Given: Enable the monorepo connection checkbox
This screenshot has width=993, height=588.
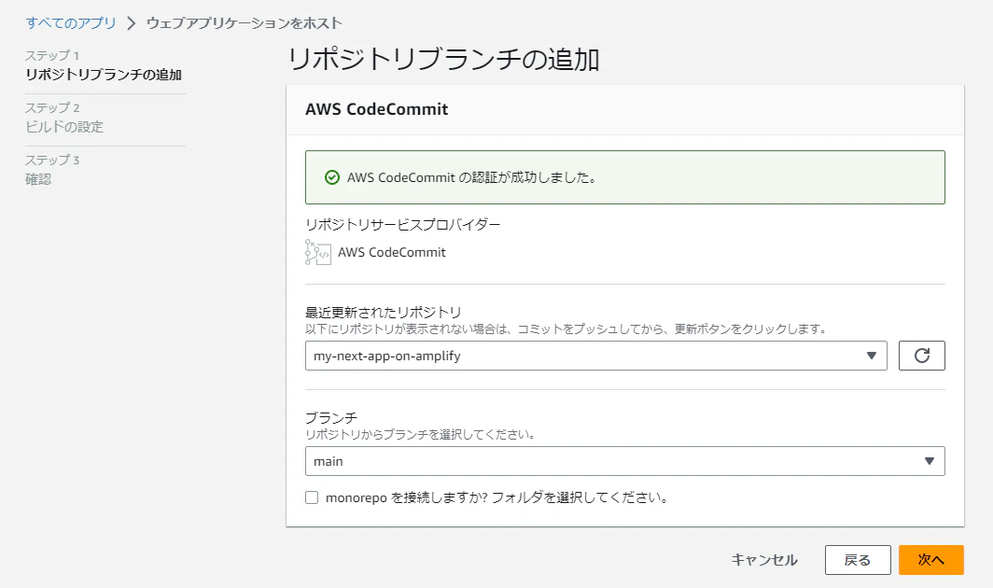Looking at the screenshot, I should (x=312, y=497).
